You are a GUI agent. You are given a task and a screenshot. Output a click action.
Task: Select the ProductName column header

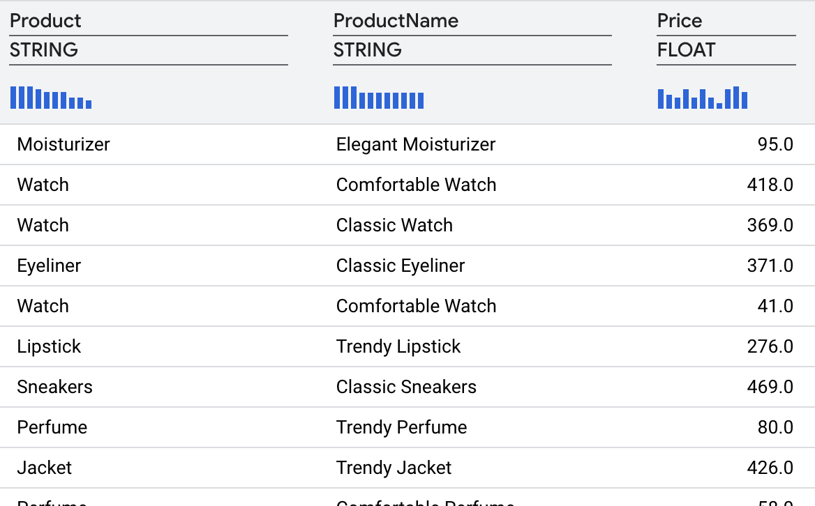point(396,21)
